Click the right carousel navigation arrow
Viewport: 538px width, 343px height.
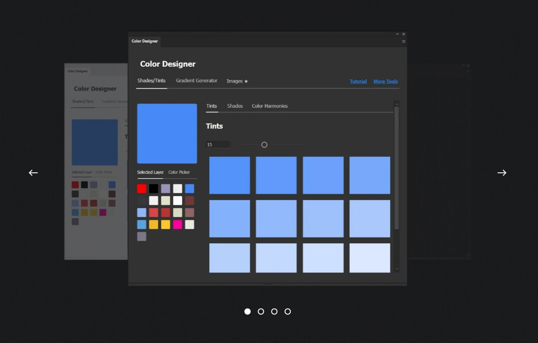click(502, 172)
